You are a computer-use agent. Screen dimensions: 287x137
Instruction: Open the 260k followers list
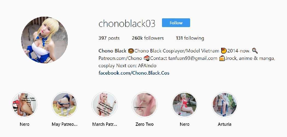click(x=148, y=38)
